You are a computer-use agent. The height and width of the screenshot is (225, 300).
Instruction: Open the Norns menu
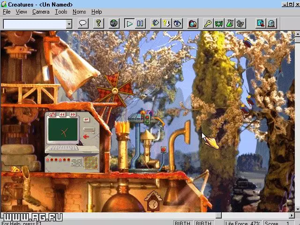79,12
